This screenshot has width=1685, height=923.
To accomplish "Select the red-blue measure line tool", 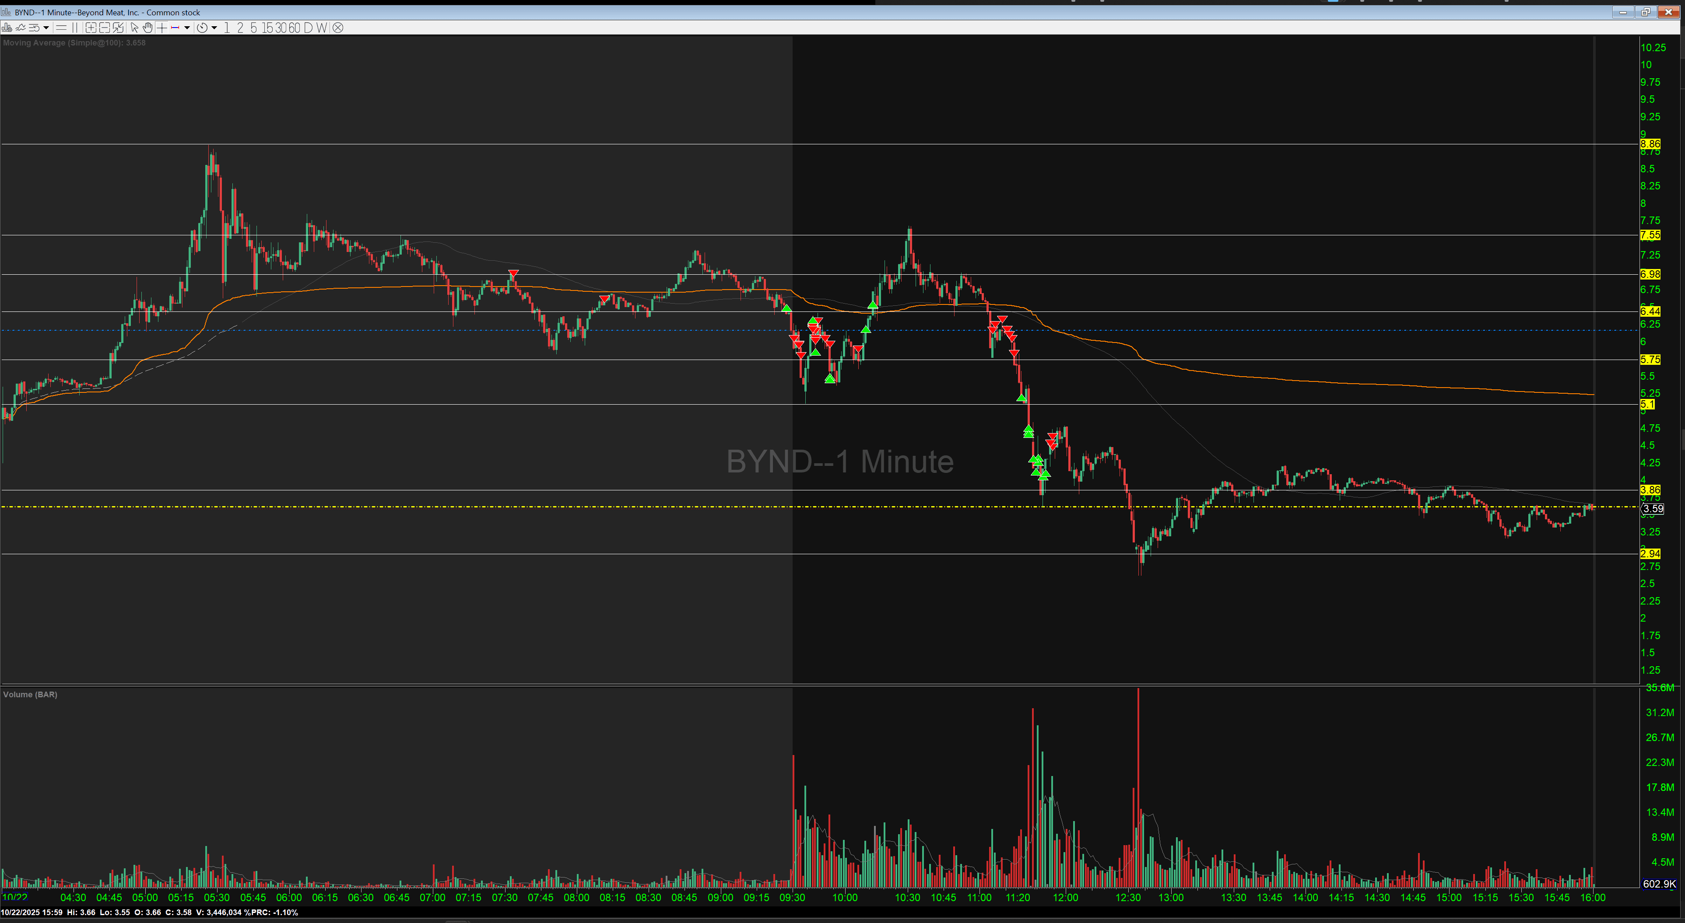I will [x=175, y=28].
